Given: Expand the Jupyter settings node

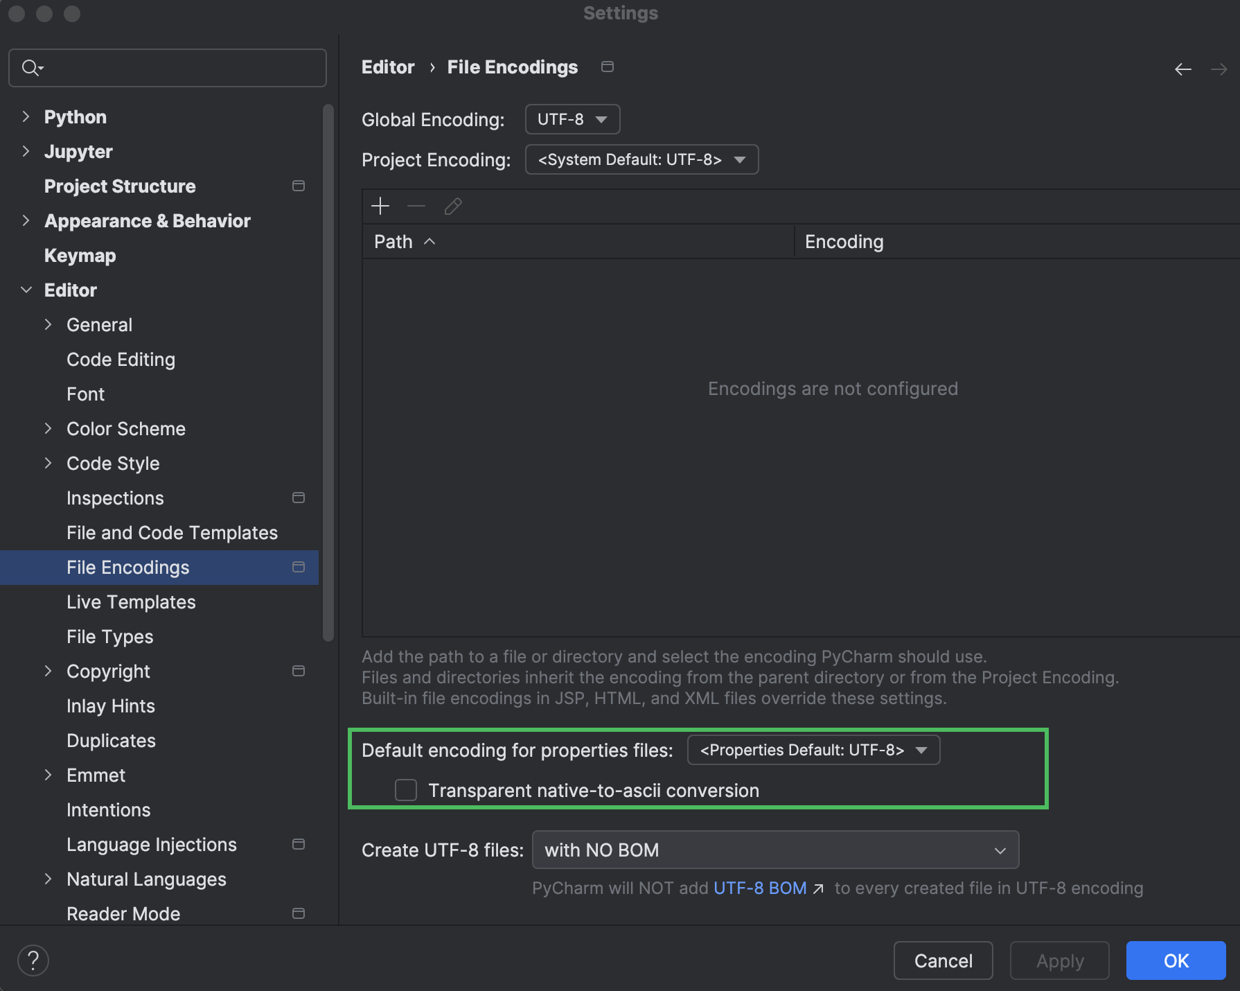Looking at the screenshot, I should [26, 151].
